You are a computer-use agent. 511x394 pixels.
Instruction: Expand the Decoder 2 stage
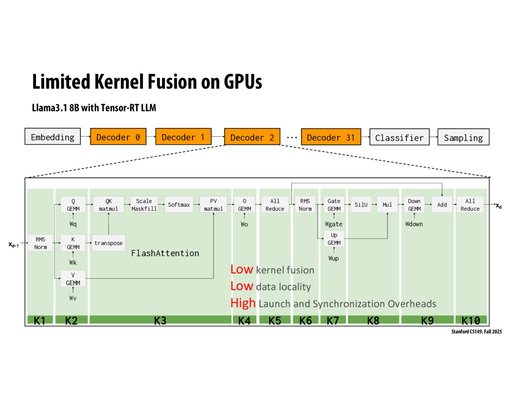[252, 137]
